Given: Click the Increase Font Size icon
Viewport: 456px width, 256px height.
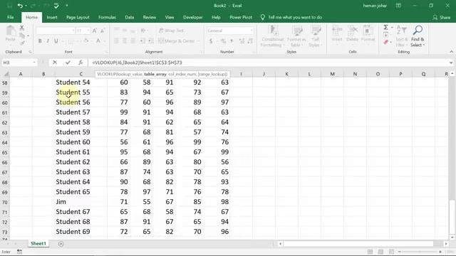Looking at the screenshot, I should tap(95, 31).
